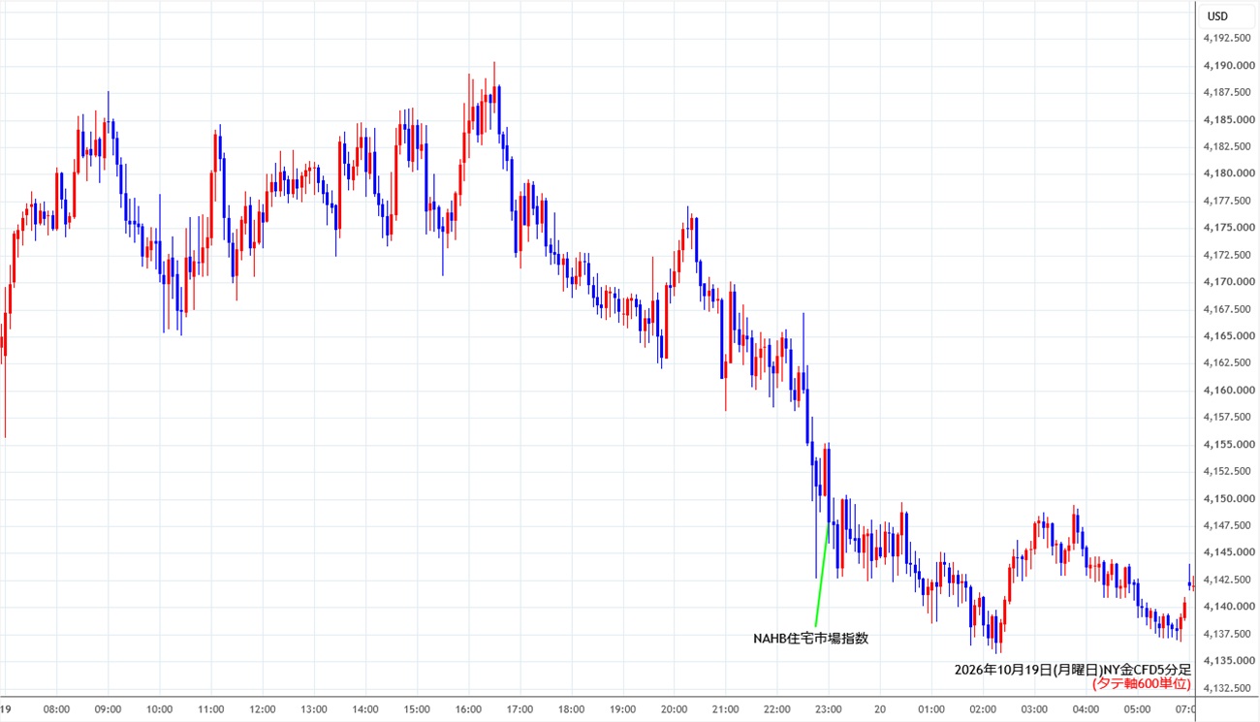
Task: Click the 14:00 time axis label
Action: [x=365, y=709]
